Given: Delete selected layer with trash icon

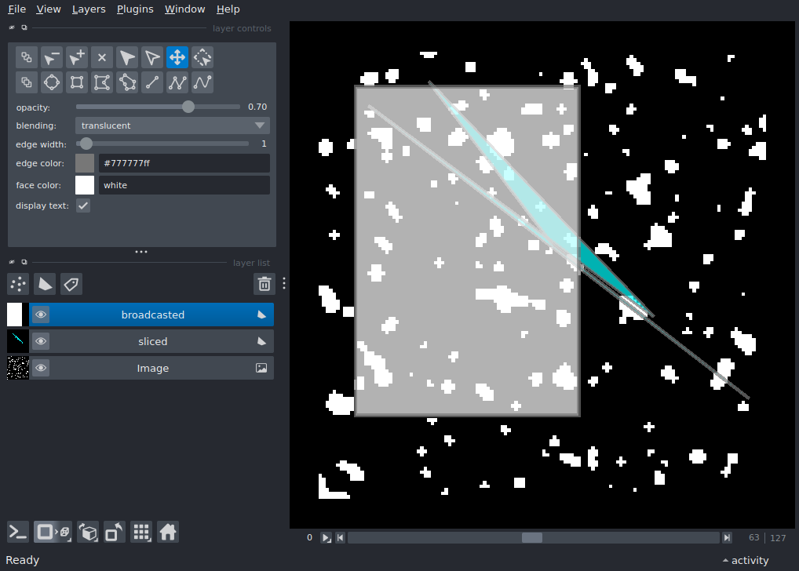Looking at the screenshot, I should point(265,284).
